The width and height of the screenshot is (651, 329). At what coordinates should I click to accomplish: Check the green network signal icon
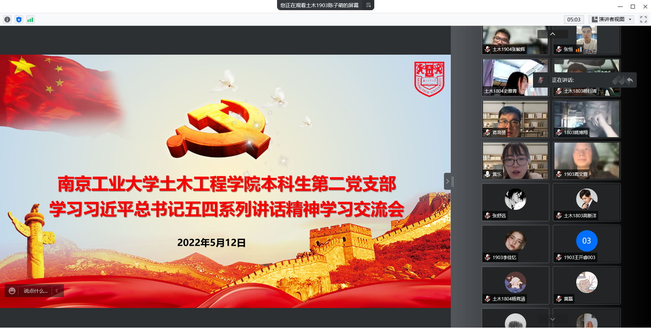pyautogui.click(x=30, y=20)
